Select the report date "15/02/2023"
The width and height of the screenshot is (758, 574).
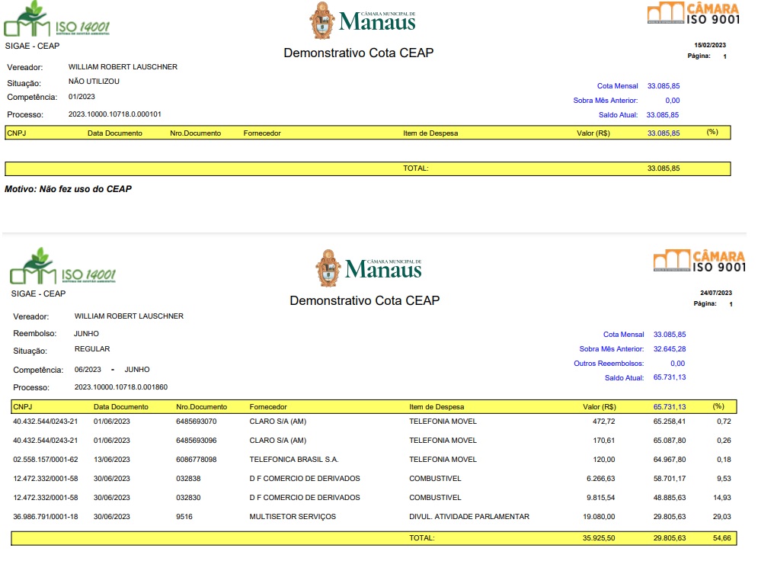710,45
